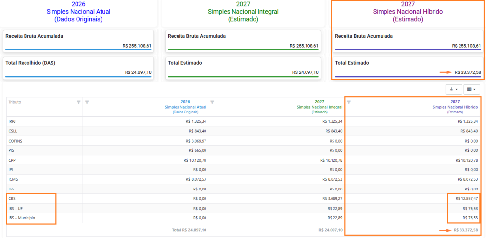Click footer total R$ 33.372,58 in Híbrido column
486x238 pixels.
click(x=465, y=230)
